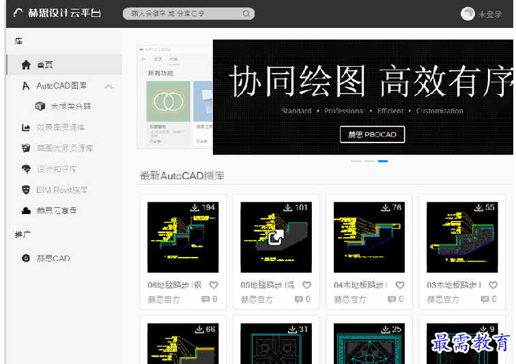Click the share icon on 05地毯踏步 thumbnail
The image size is (516, 364).
pyautogui.click(x=276, y=237)
